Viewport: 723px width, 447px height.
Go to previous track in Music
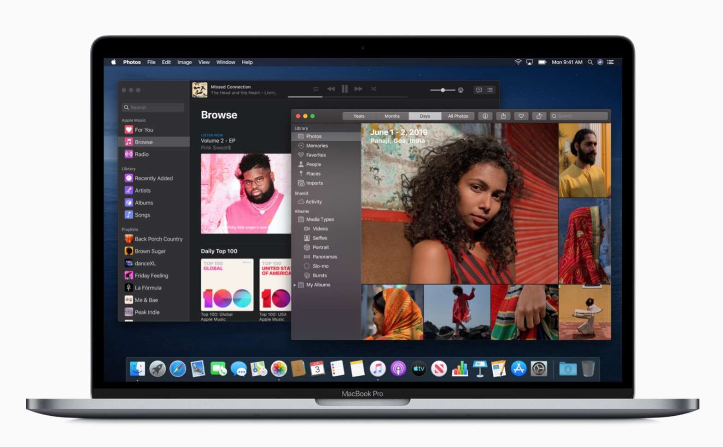[331, 89]
